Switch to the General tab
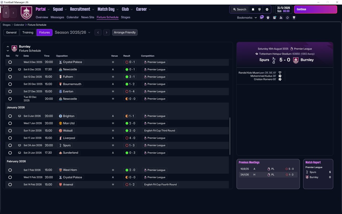Screen dimensions: 342x214 coord(11,32)
